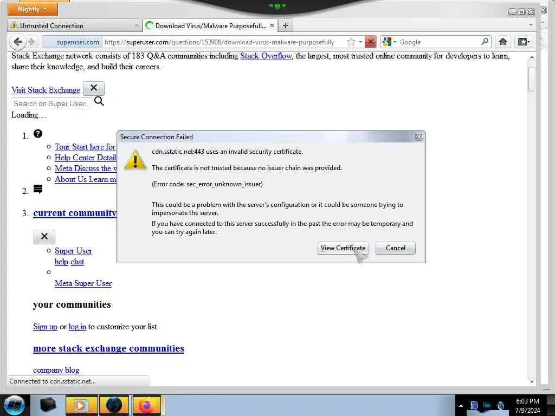
Task: Click the 'your communities' heading text
Action: [x=72, y=304]
